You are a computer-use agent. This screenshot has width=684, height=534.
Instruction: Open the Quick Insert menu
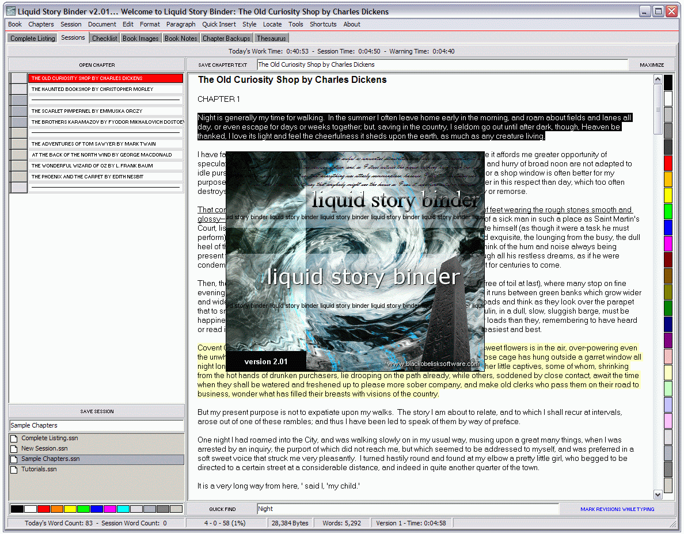[219, 24]
